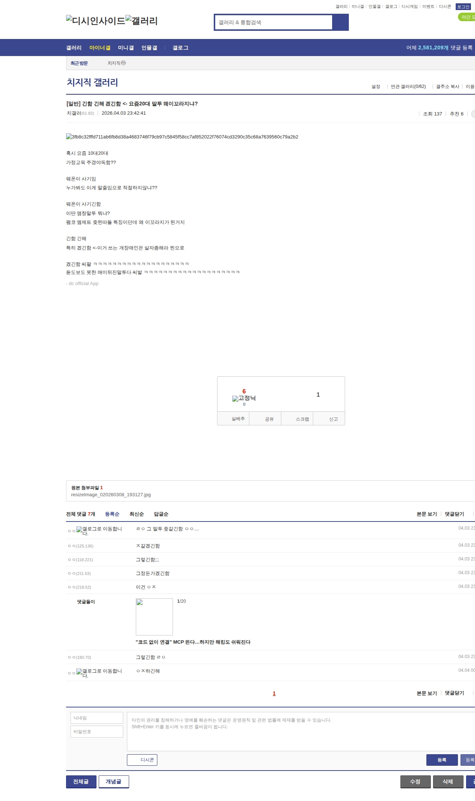The height and width of the screenshot is (801, 475).
Task: Click the 스크랩 button below the votes
Action: pyautogui.click(x=302, y=419)
